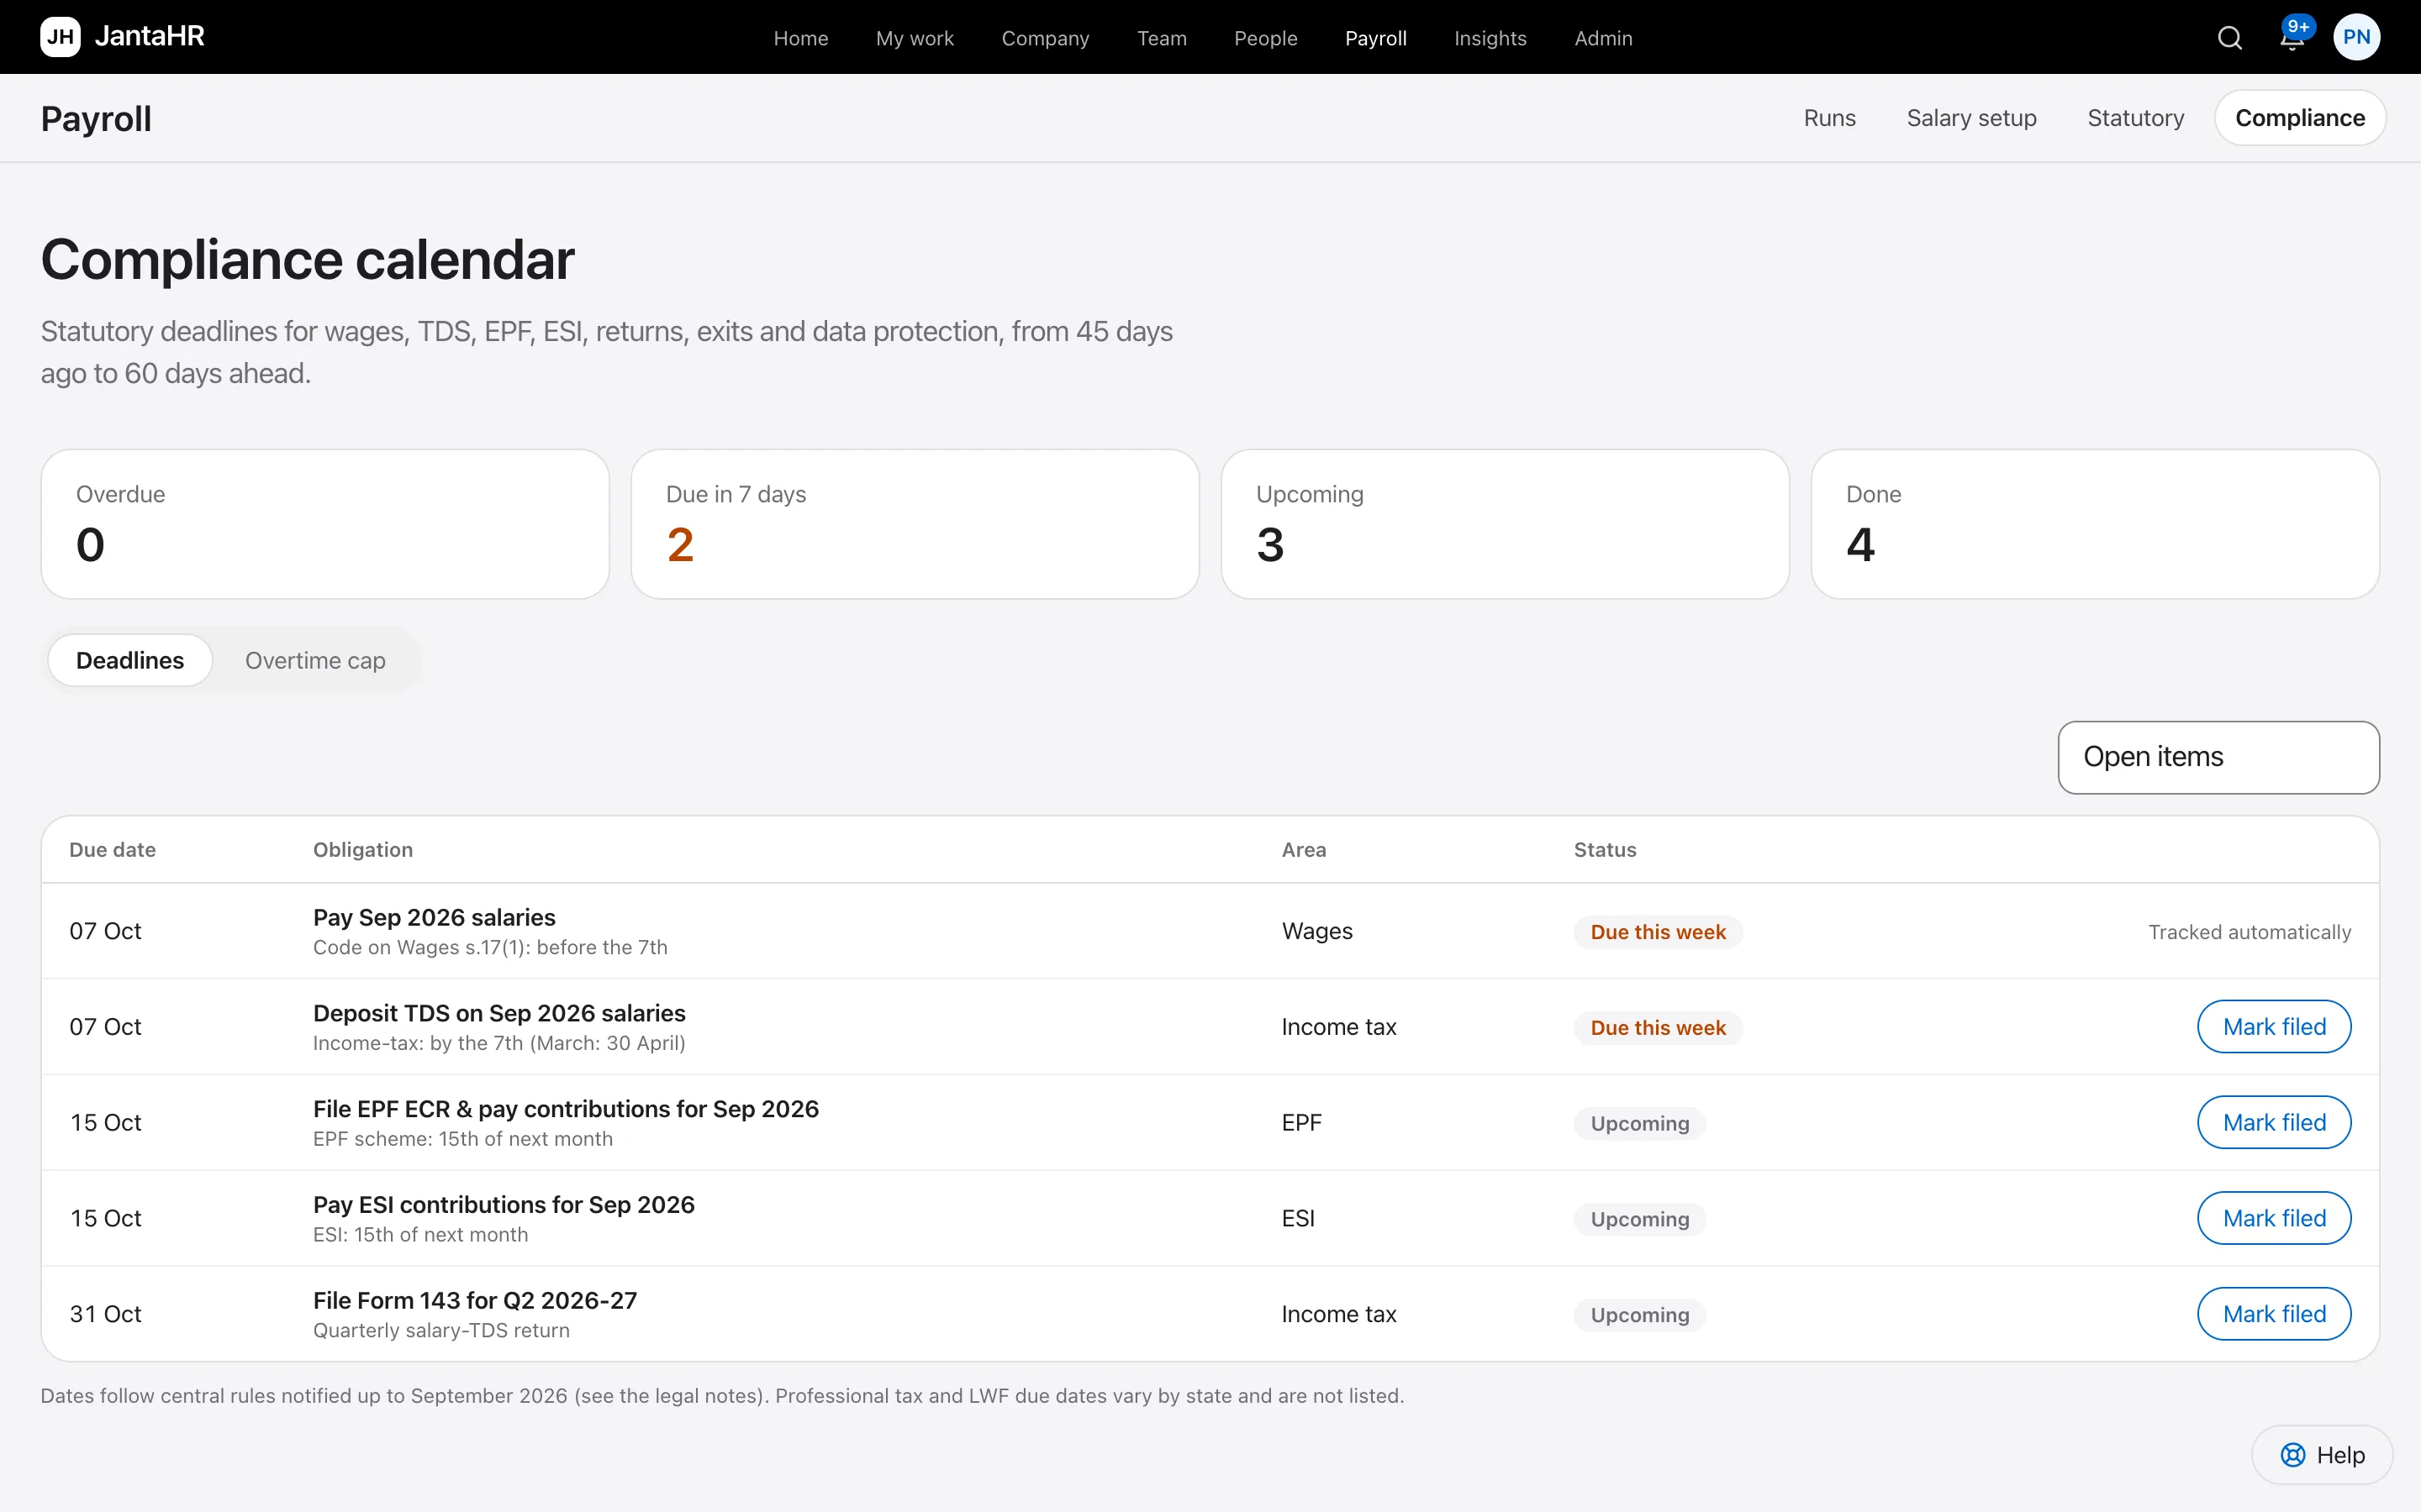This screenshot has width=2421, height=1512.
Task: Click the ESI area cell
Action: click(1298, 1218)
